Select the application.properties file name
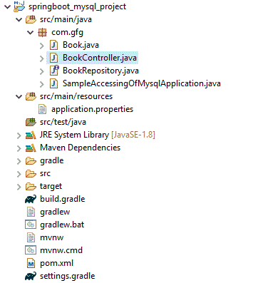Image resolution: width=280 pixels, height=283 pixels. pos(93,109)
